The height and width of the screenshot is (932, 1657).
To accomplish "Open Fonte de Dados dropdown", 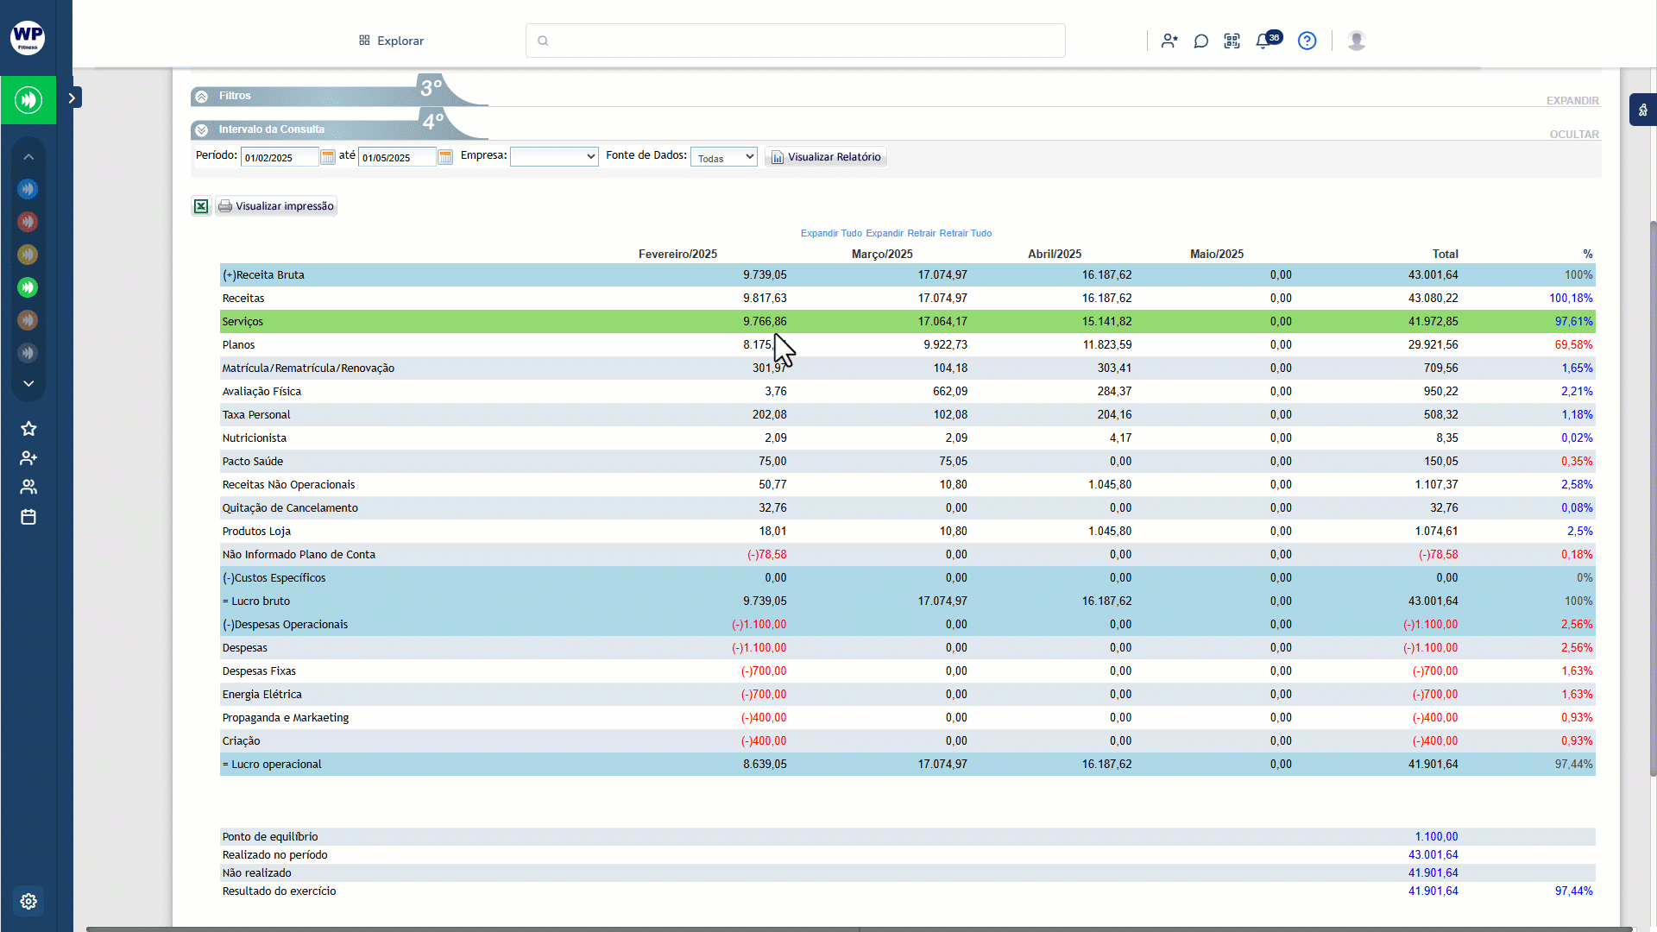I will [723, 157].
